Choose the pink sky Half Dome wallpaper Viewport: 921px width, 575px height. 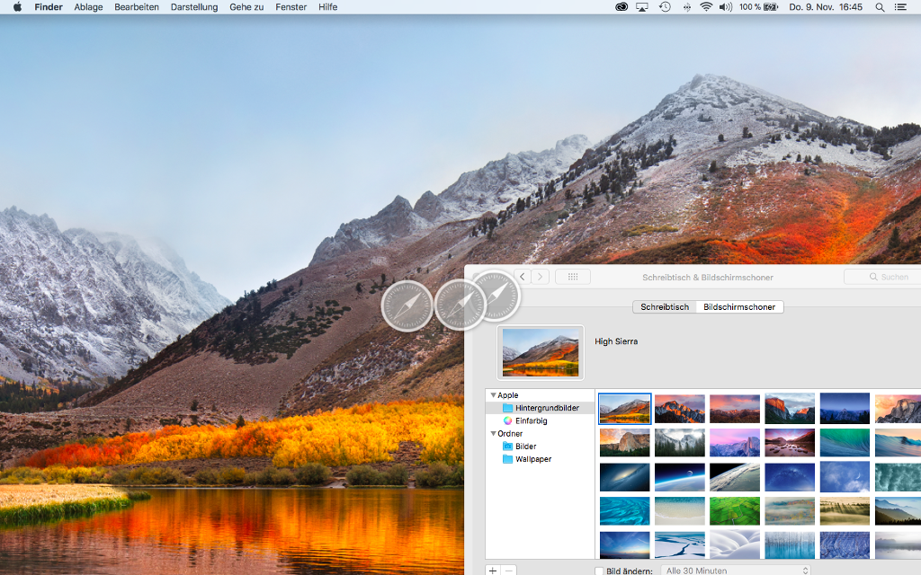(x=735, y=442)
